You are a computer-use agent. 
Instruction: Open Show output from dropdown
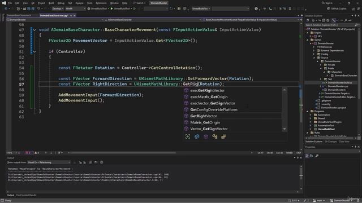(x=49, y=162)
